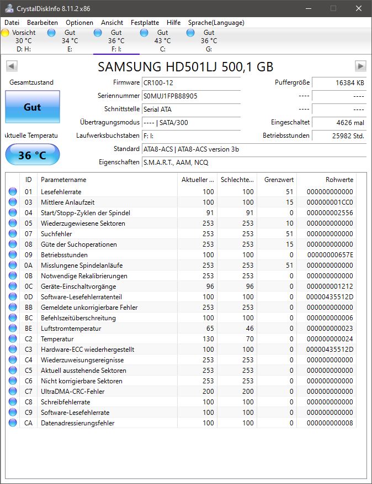Go to next disk with right arrow

click(360, 66)
